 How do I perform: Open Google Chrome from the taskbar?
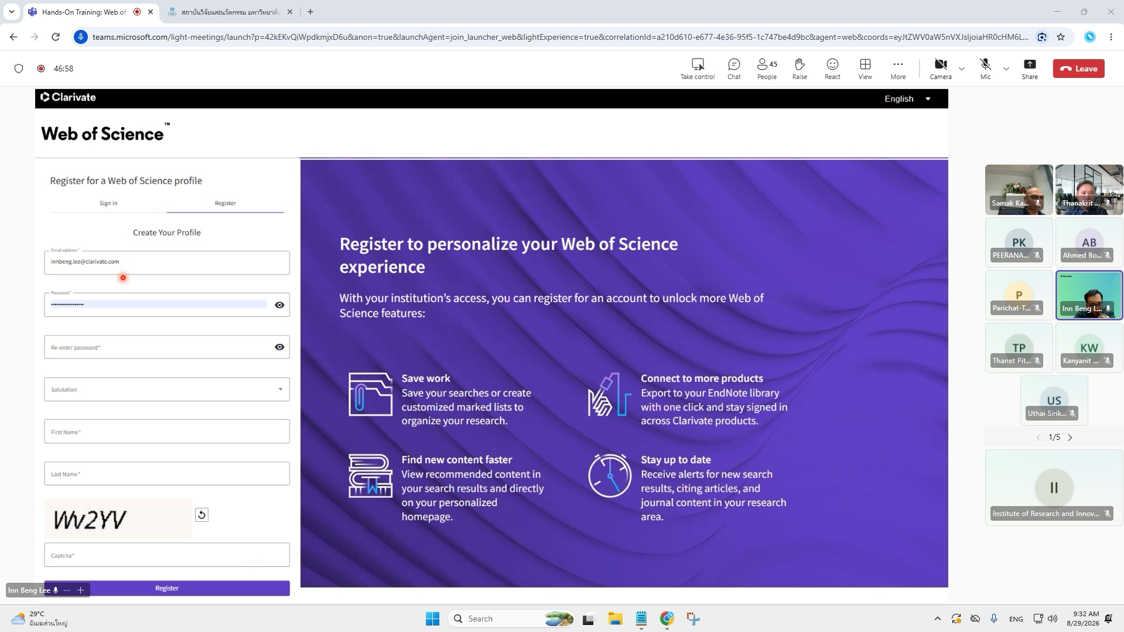tap(667, 619)
